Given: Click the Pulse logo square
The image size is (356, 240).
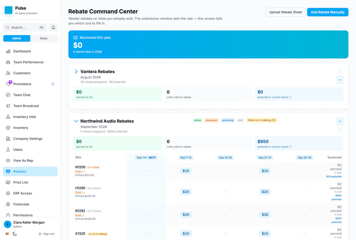Looking at the screenshot, I should point(8,10).
